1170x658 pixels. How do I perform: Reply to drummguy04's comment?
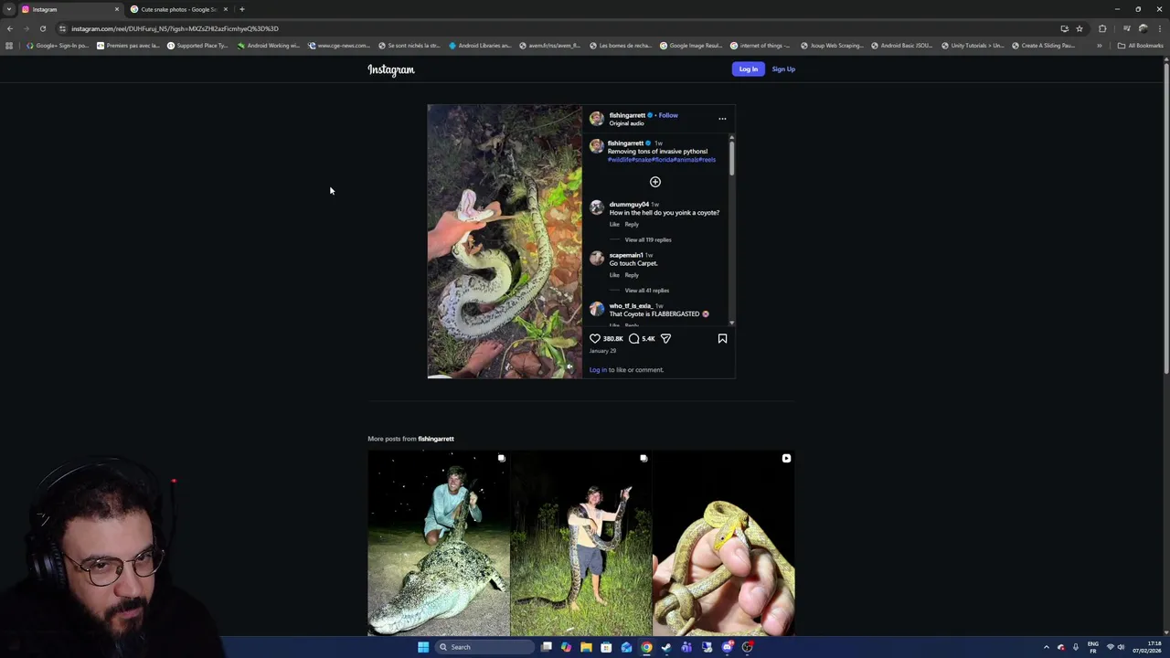(632, 224)
